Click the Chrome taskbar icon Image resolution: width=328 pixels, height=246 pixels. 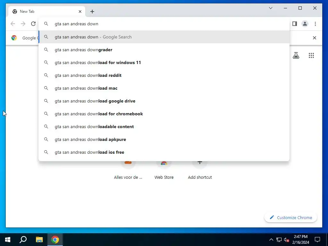pyautogui.click(x=55, y=240)
